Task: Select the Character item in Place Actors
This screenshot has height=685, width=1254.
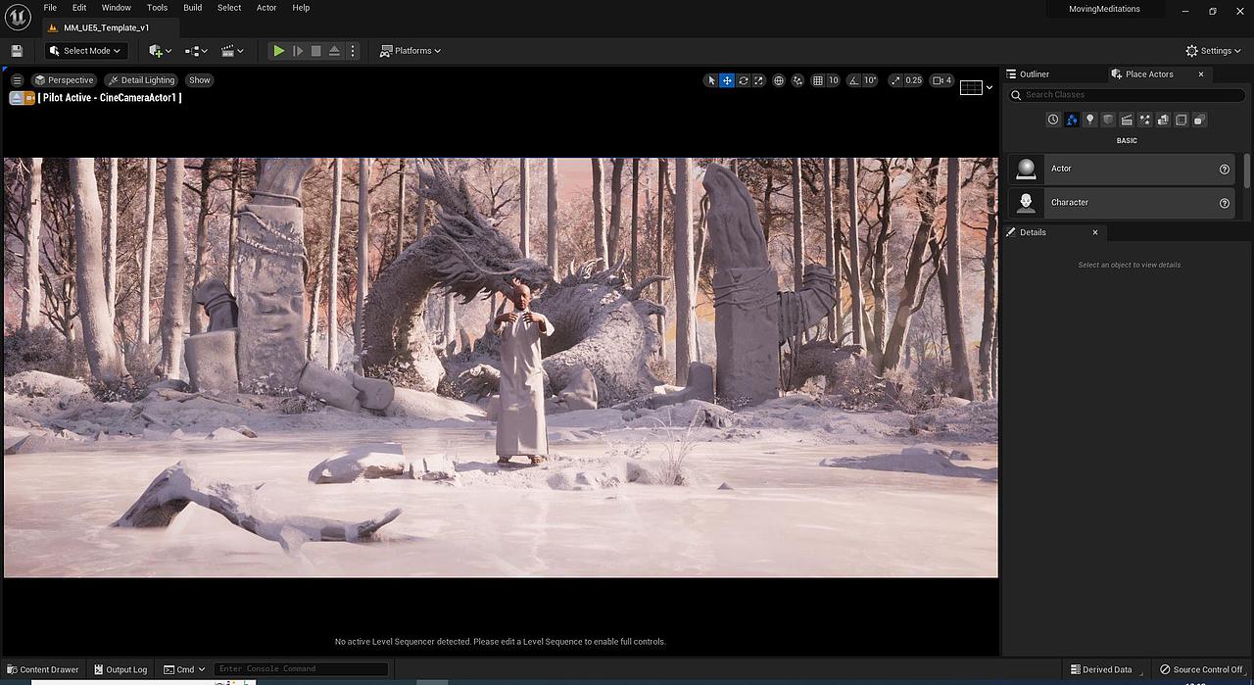Action: (x=1122, y=203)
